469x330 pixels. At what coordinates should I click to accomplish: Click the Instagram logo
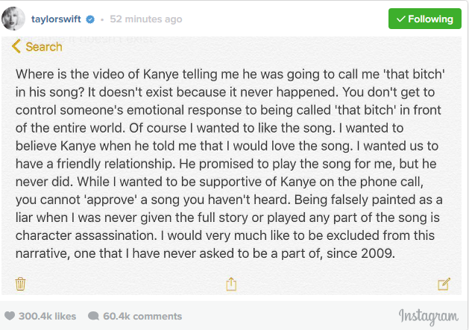pos(428,317)
